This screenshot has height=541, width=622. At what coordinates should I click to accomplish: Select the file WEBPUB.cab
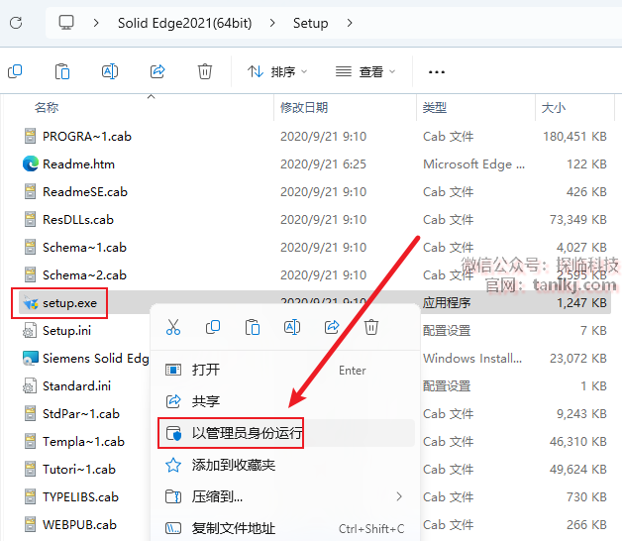pos(79,525)
